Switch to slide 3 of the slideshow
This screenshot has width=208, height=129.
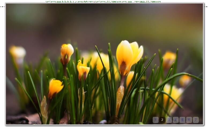[169, 120]
